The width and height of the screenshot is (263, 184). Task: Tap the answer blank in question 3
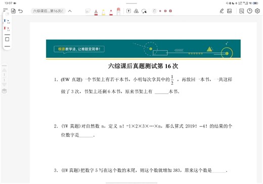pyautogui.click(x=219, y=171)
